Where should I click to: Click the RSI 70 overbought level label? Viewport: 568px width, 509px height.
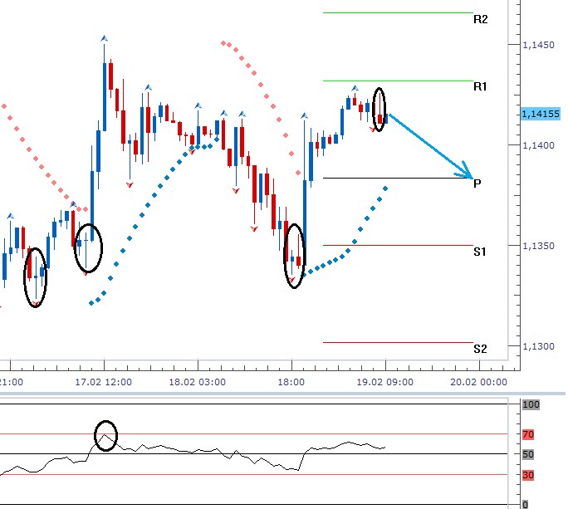tap(528, 434)
